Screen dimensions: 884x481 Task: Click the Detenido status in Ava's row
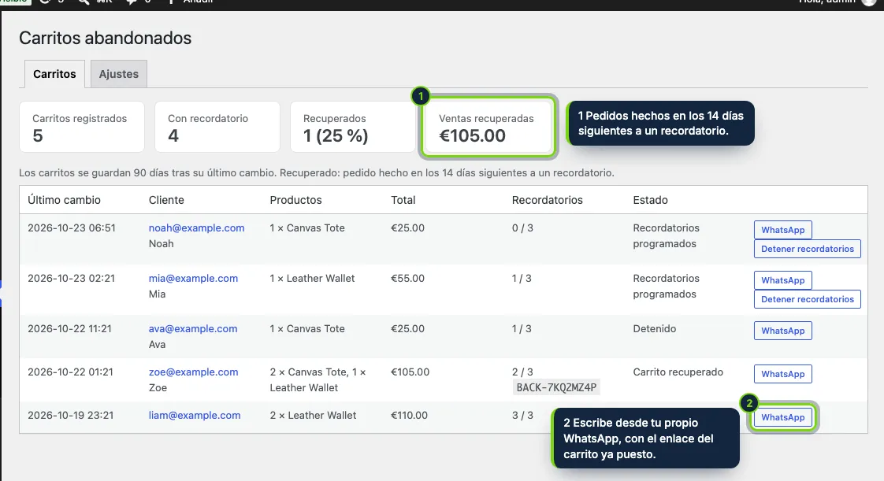click(x=655, y=328)
